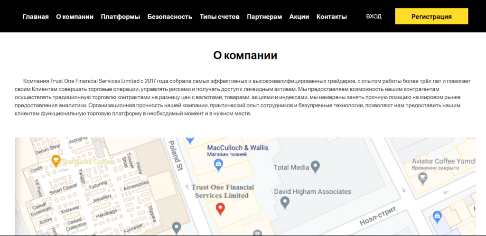
Task: Click the red Trust One location pin
Action: [x=220, y=209]
